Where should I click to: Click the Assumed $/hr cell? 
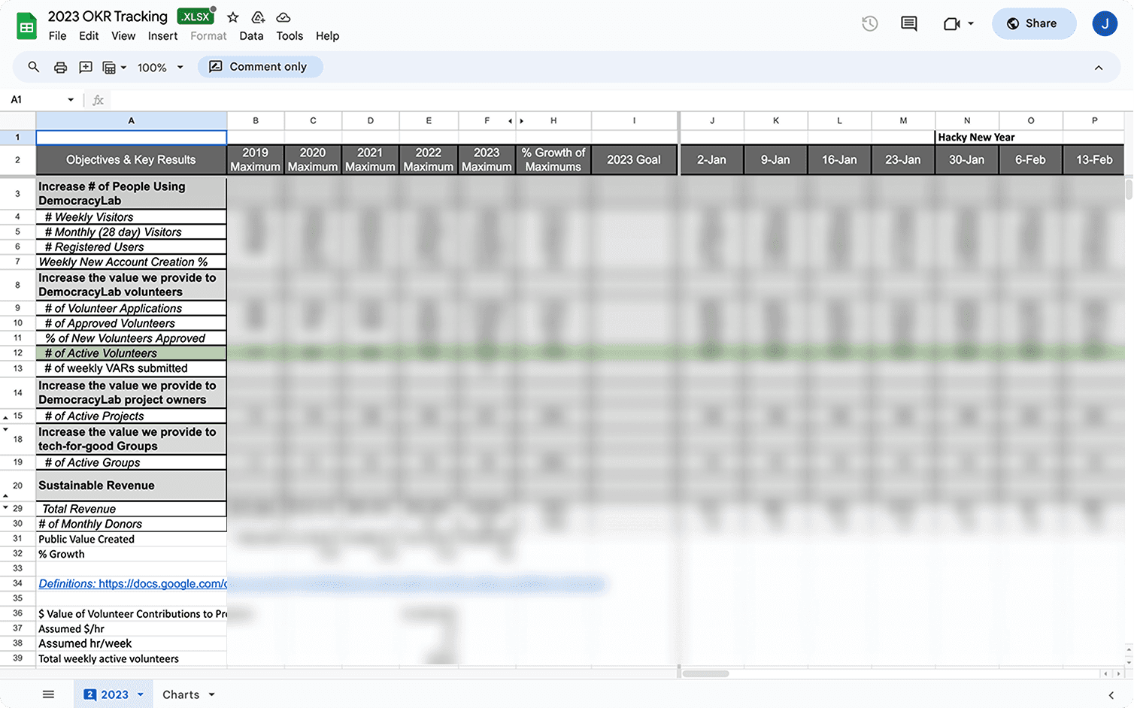click(132, 628)
